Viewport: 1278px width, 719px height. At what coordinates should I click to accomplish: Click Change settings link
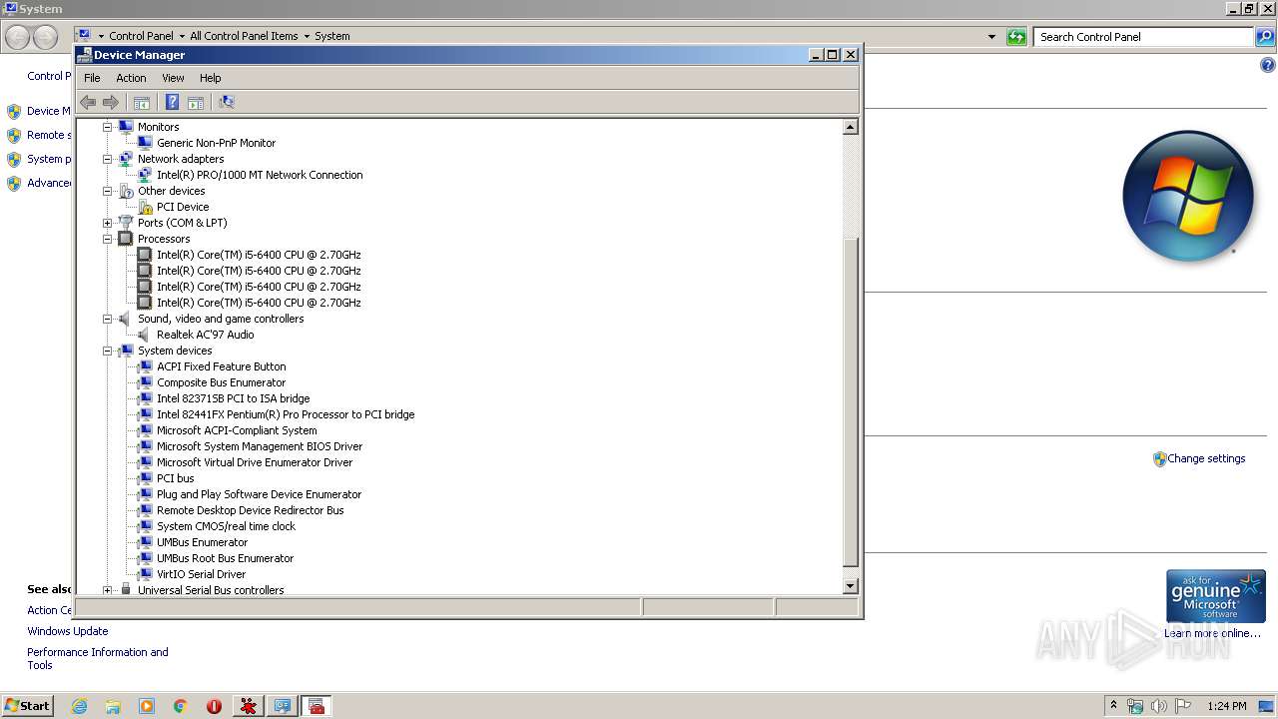1206,458
